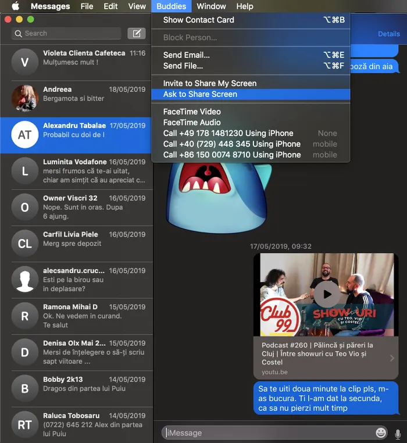Click Violeta Clienta Cafeteca's V avatar
The width and height of the screenshot is (407, 443).
(25, 62)
